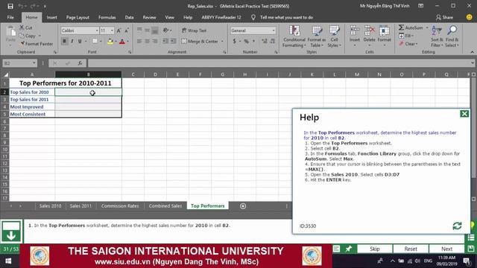
Task: Open the Formulas ribbon tab
Action: point(107,17)
